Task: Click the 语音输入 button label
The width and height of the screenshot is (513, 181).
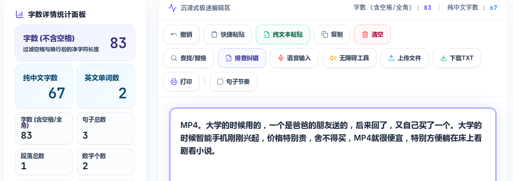Action: (x=299, y=58)
